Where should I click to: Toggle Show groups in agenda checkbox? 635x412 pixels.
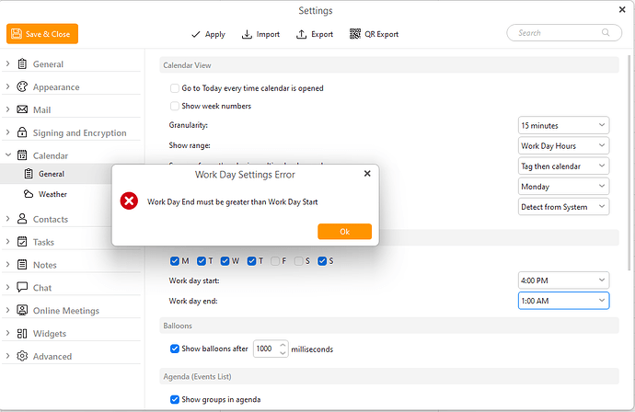pos(175,399)
